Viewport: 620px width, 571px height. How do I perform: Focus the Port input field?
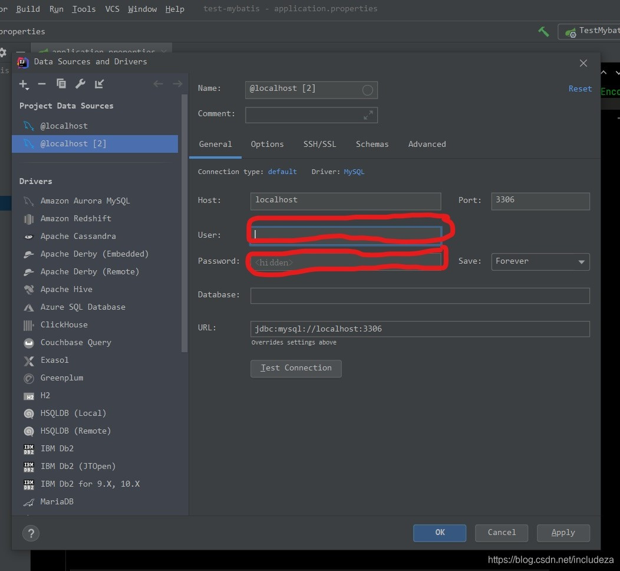540,201
